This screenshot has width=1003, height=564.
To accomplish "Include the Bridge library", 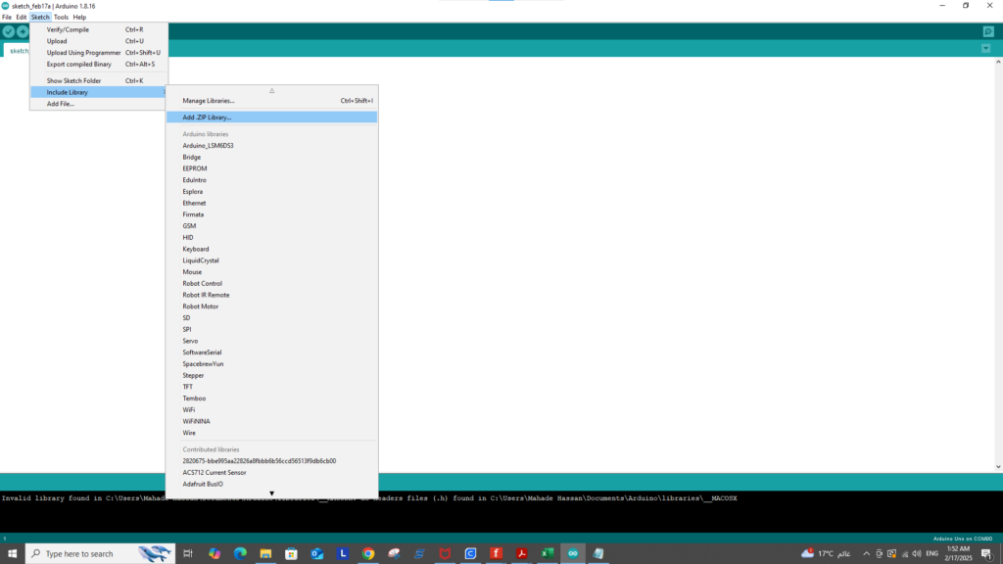I will [272, 157].
